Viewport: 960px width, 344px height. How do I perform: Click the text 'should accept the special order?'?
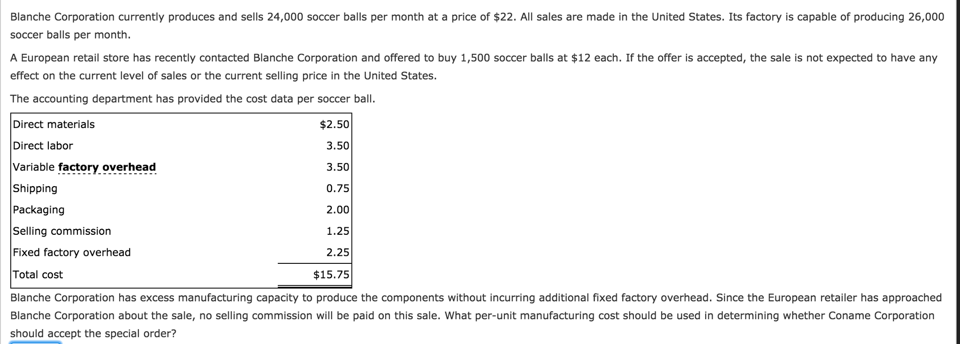[x=93, y=334]
